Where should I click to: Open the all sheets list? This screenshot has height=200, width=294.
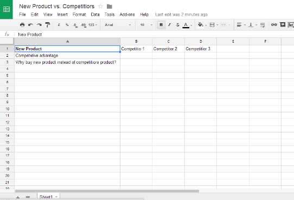(28, 197)
